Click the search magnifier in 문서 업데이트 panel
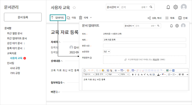The height and width of the screenshot is (105, 192). coord(158,26)
